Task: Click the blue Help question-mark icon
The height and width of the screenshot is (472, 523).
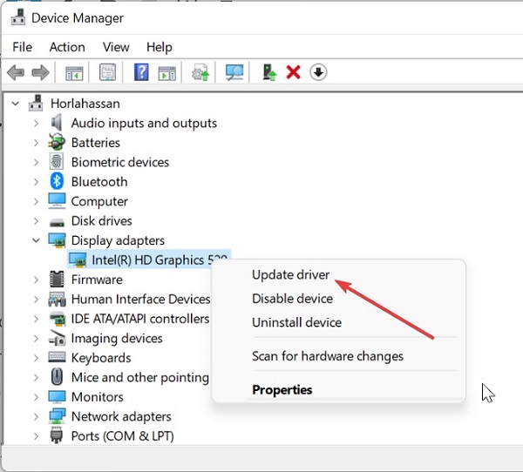Action: [x=141, y=72]
